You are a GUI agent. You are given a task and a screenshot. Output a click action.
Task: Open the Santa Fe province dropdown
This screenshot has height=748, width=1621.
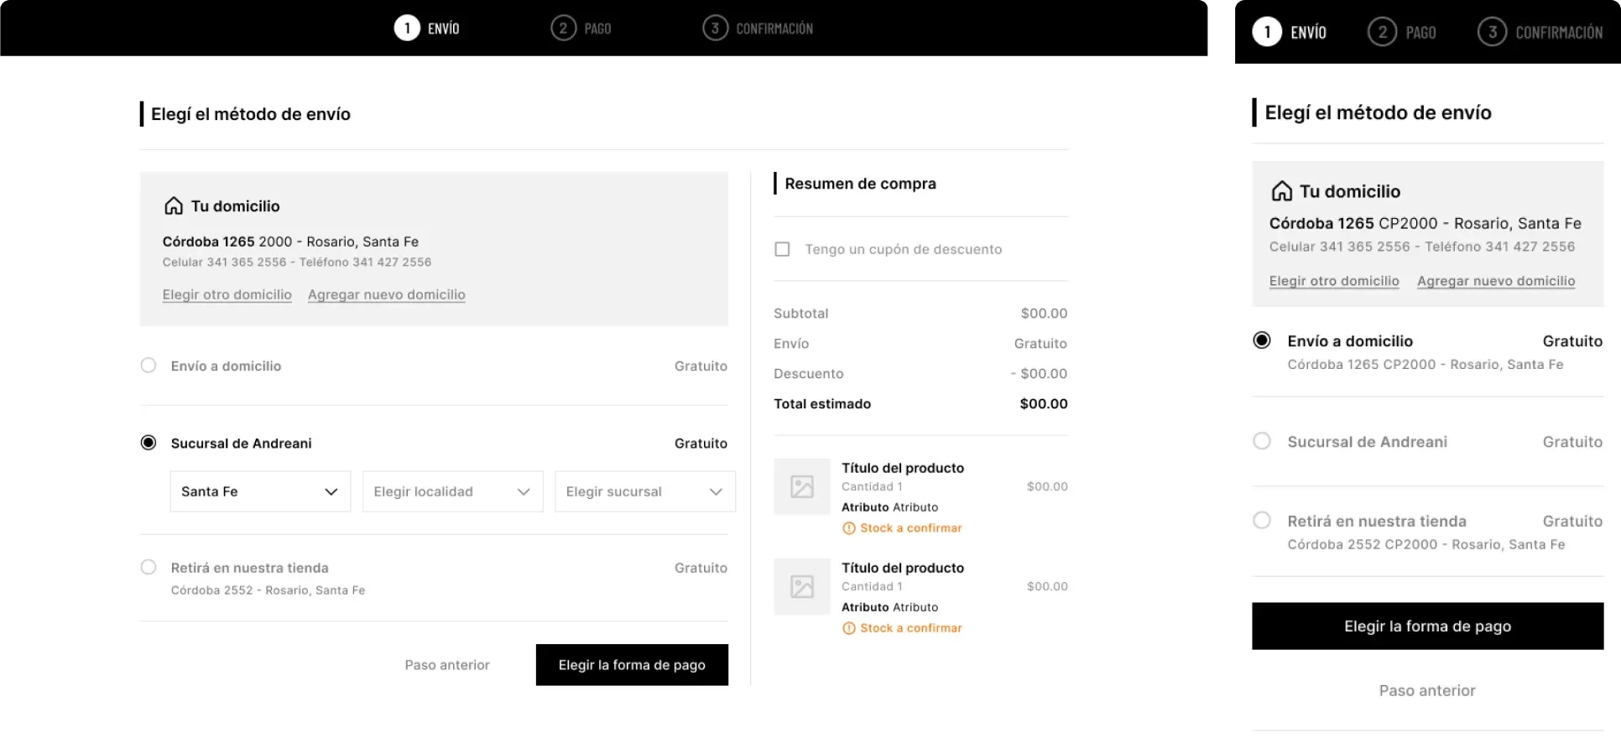(x=260, y=491)
